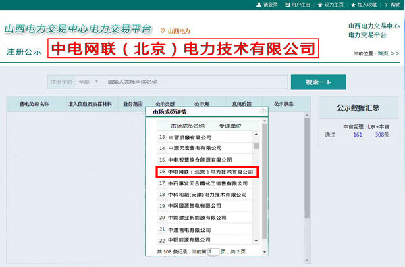
Task: Click the inner list scrollbar thumb
Action: [256, 145]
